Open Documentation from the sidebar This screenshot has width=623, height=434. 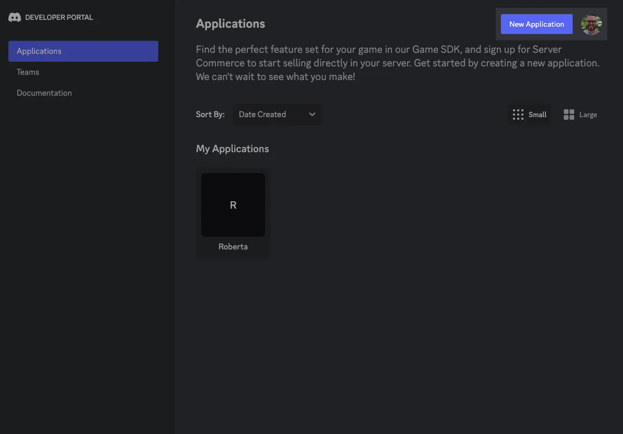click(44, 93)
